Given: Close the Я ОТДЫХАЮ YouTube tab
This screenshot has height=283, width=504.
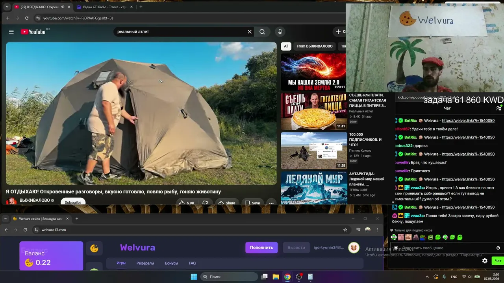Looking at the screenshot, I should [x=69, y=7].
